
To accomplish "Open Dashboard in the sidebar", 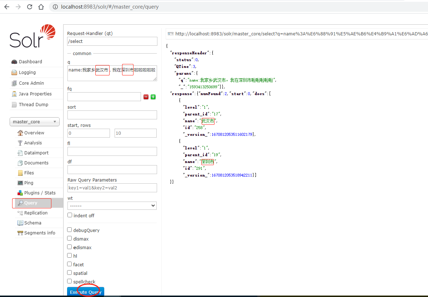I will coord(30,62).
